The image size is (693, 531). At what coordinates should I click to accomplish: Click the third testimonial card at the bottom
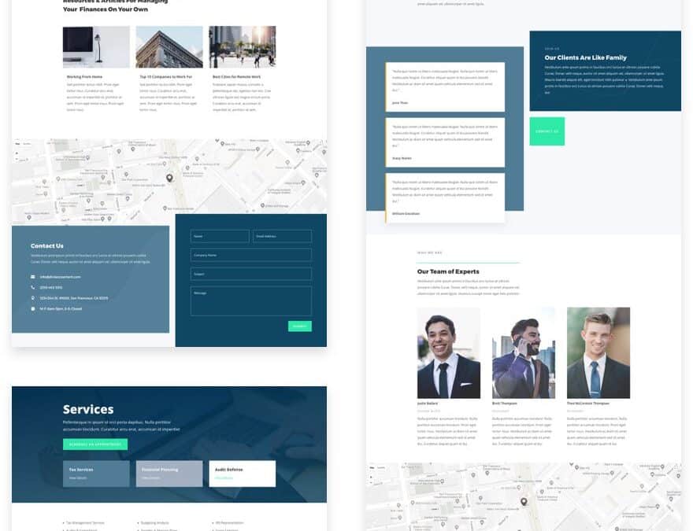(x=445, y=197)
